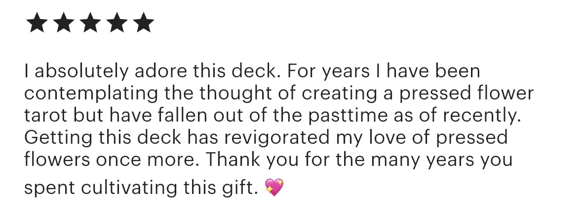Click the sparkling pink heart emoji
Viewport: 582px width, 221px height.
pyautogui.click(x=274, y=188)
